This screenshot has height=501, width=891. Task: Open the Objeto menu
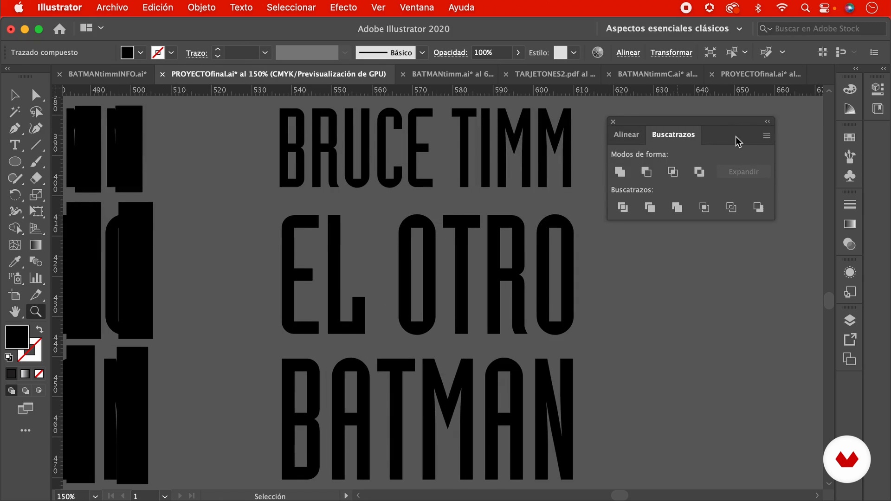click(x=201, y=7)
